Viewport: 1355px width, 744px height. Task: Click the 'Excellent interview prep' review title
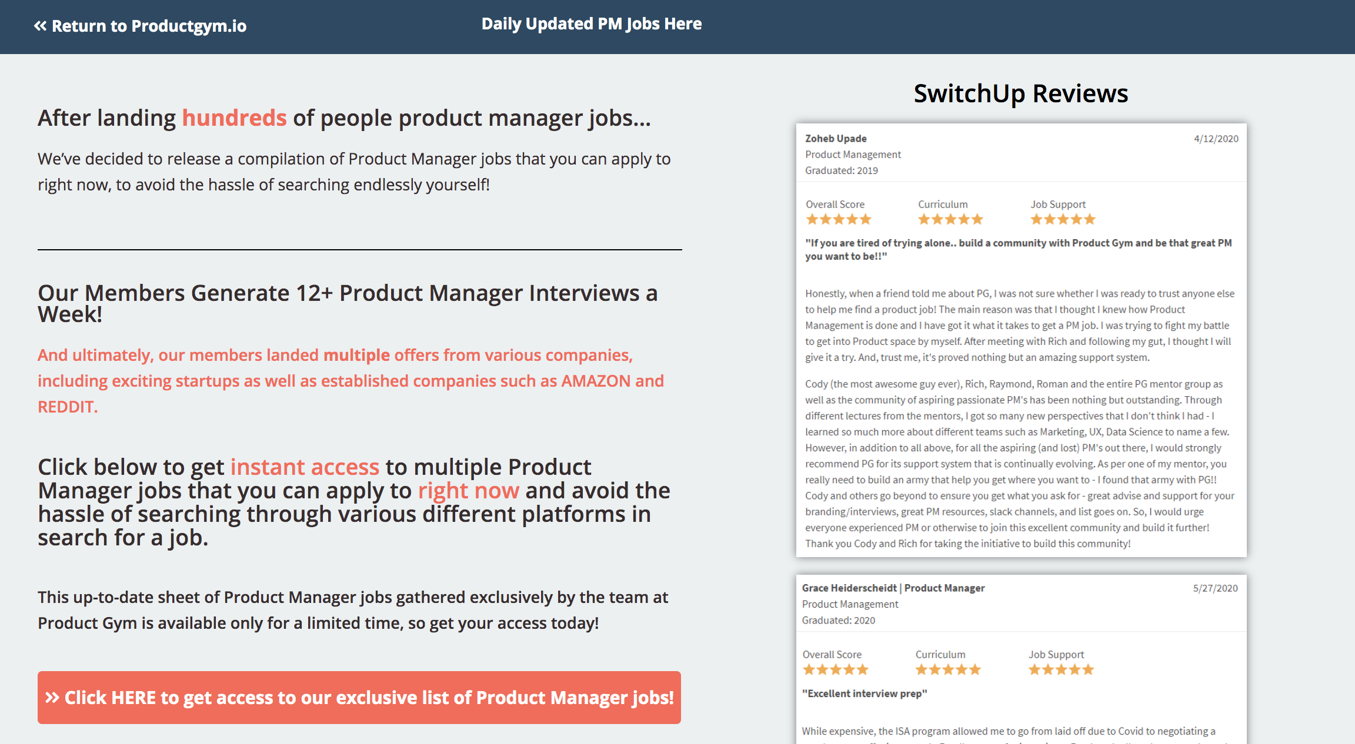865,693
